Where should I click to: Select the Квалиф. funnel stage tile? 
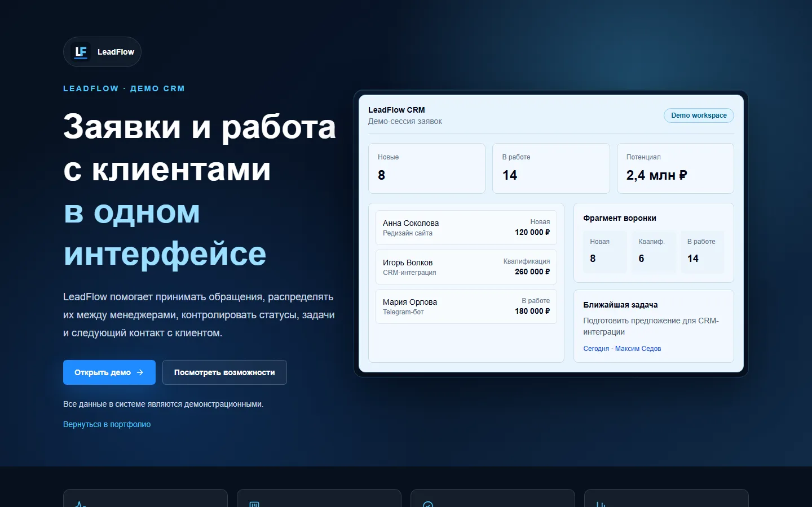click(654, 252)
